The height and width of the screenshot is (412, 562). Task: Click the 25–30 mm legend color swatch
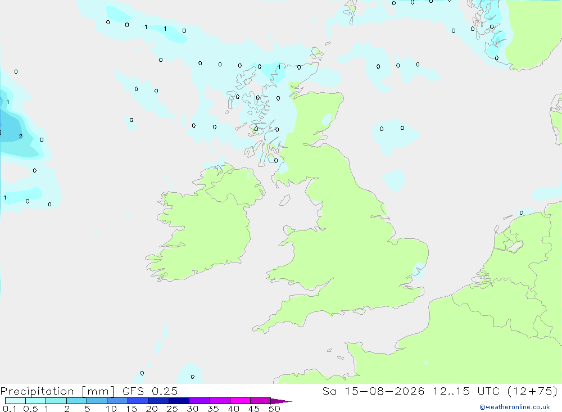pos(179,401)
